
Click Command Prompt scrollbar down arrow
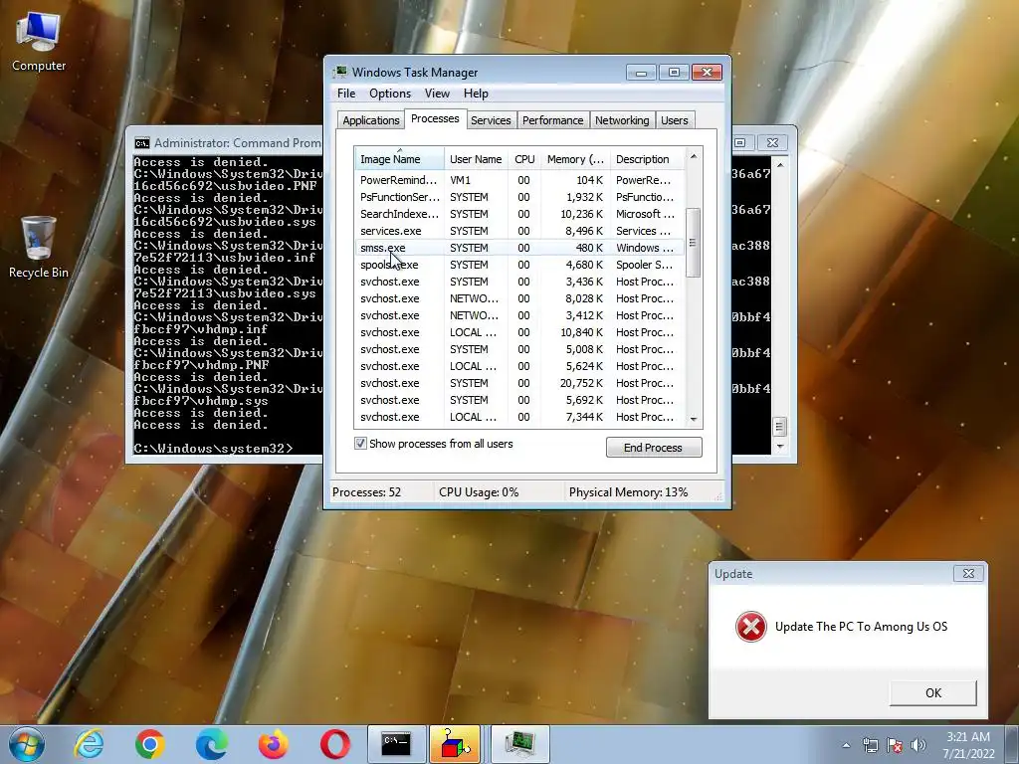[780, 447]
